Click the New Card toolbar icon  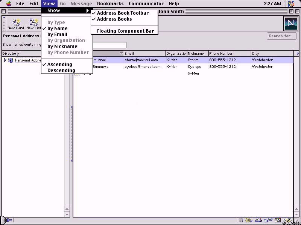click(15, 24)
